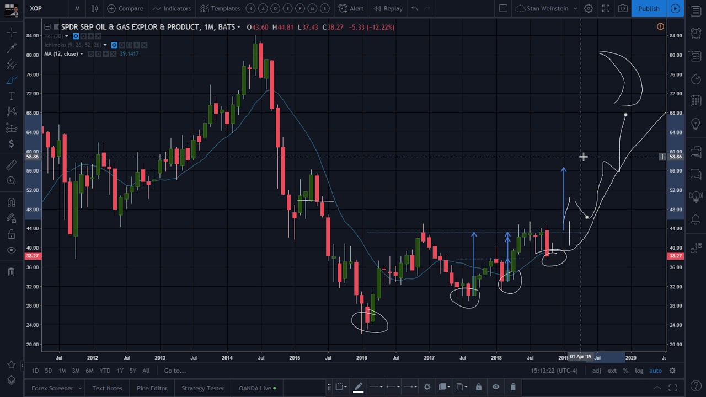This screenshot has width=706, height=397.
Task: Open indicator Templates menu
Action: pos(220,8)
